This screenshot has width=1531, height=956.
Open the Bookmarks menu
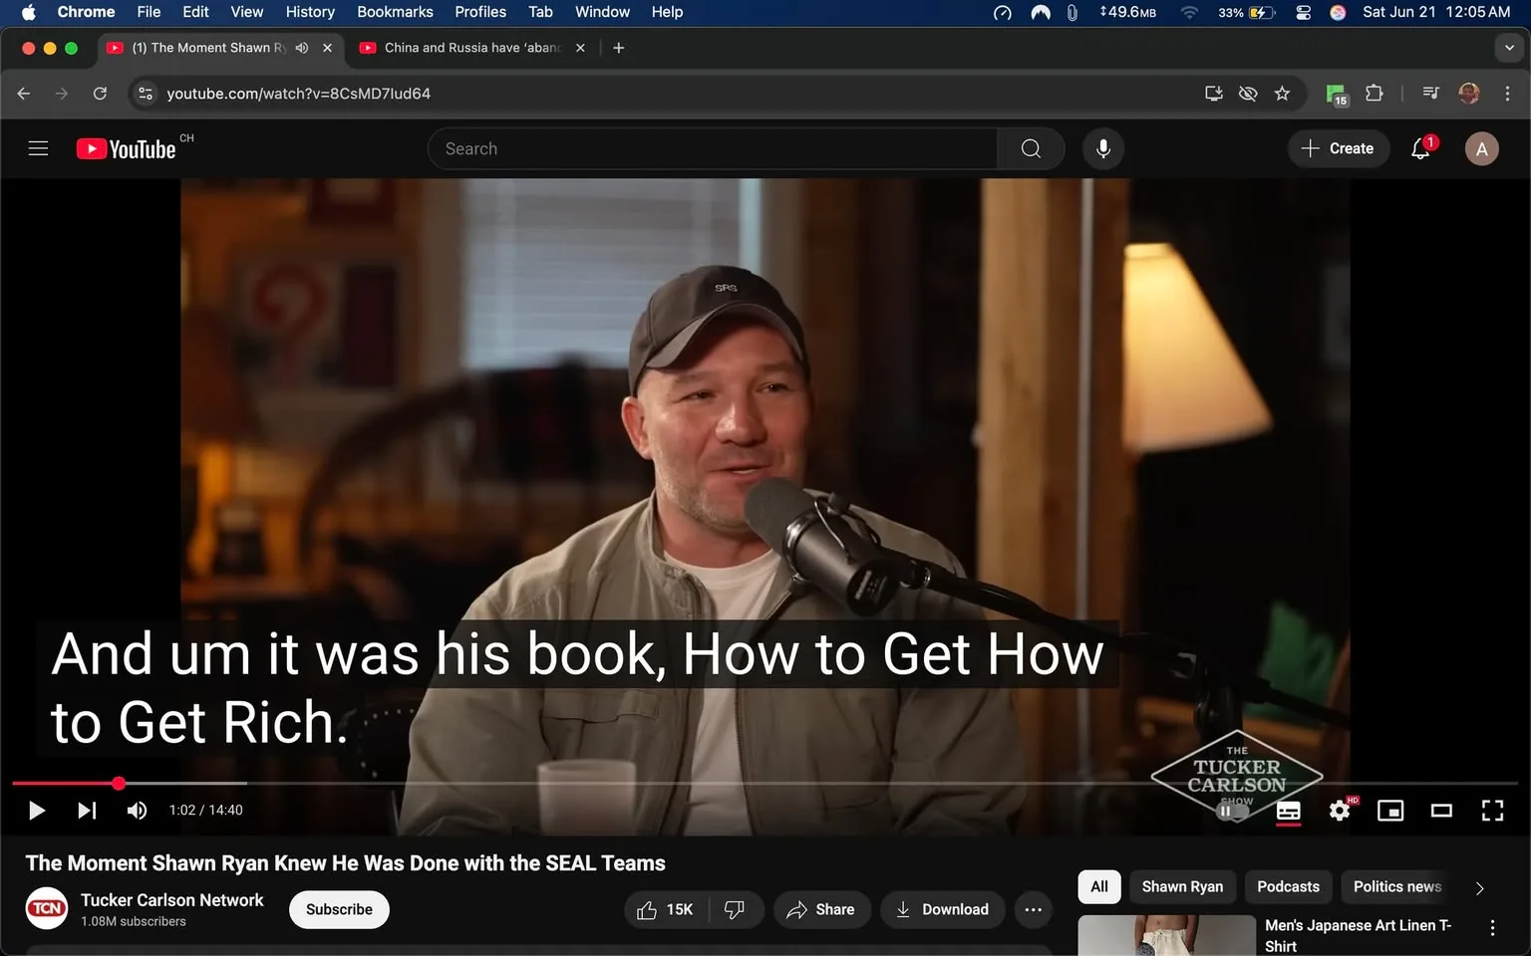(395, 12)
